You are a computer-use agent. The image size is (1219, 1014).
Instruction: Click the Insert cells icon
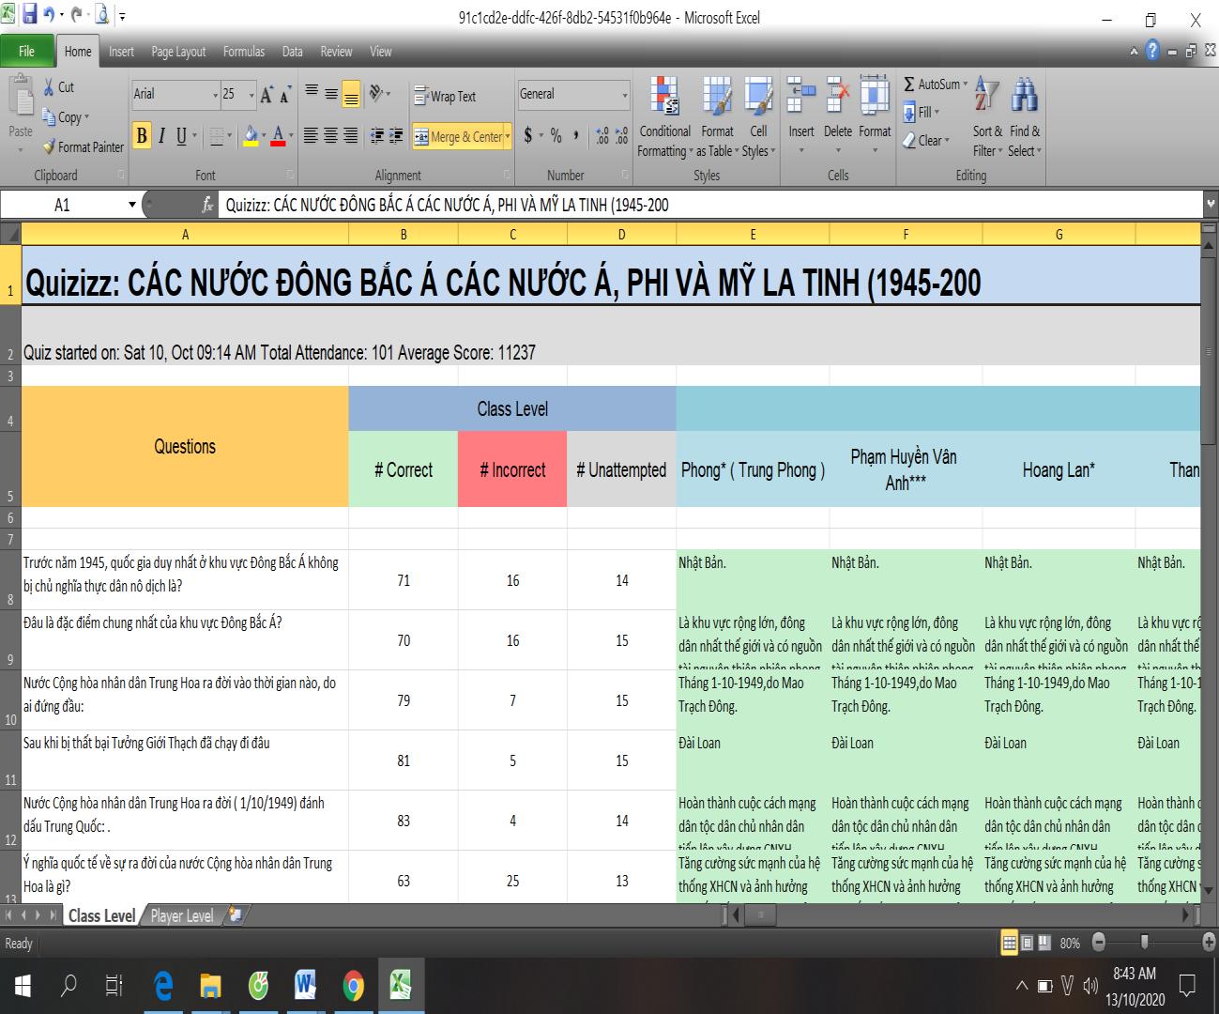click(x=801, y=97)
